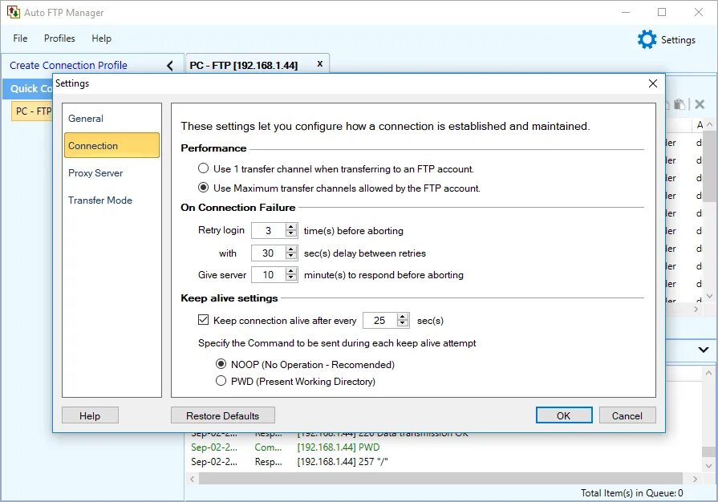Click Total Item(s) in Queue status text
Screen dimensions: 718x502
[632, 493]
